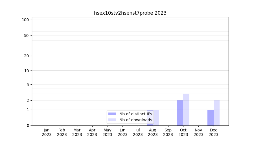Click the 10 y-axis tick label
The width and height of the screenshot is (254, 141).
click(27, 71)
